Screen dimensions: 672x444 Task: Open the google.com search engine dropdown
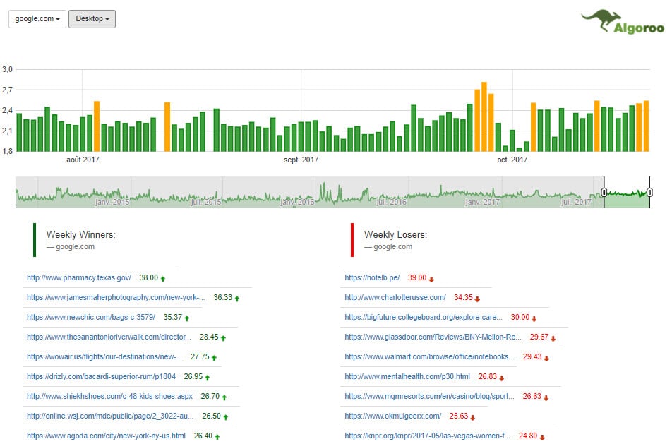pyautogui.click(x=37, y=19)
